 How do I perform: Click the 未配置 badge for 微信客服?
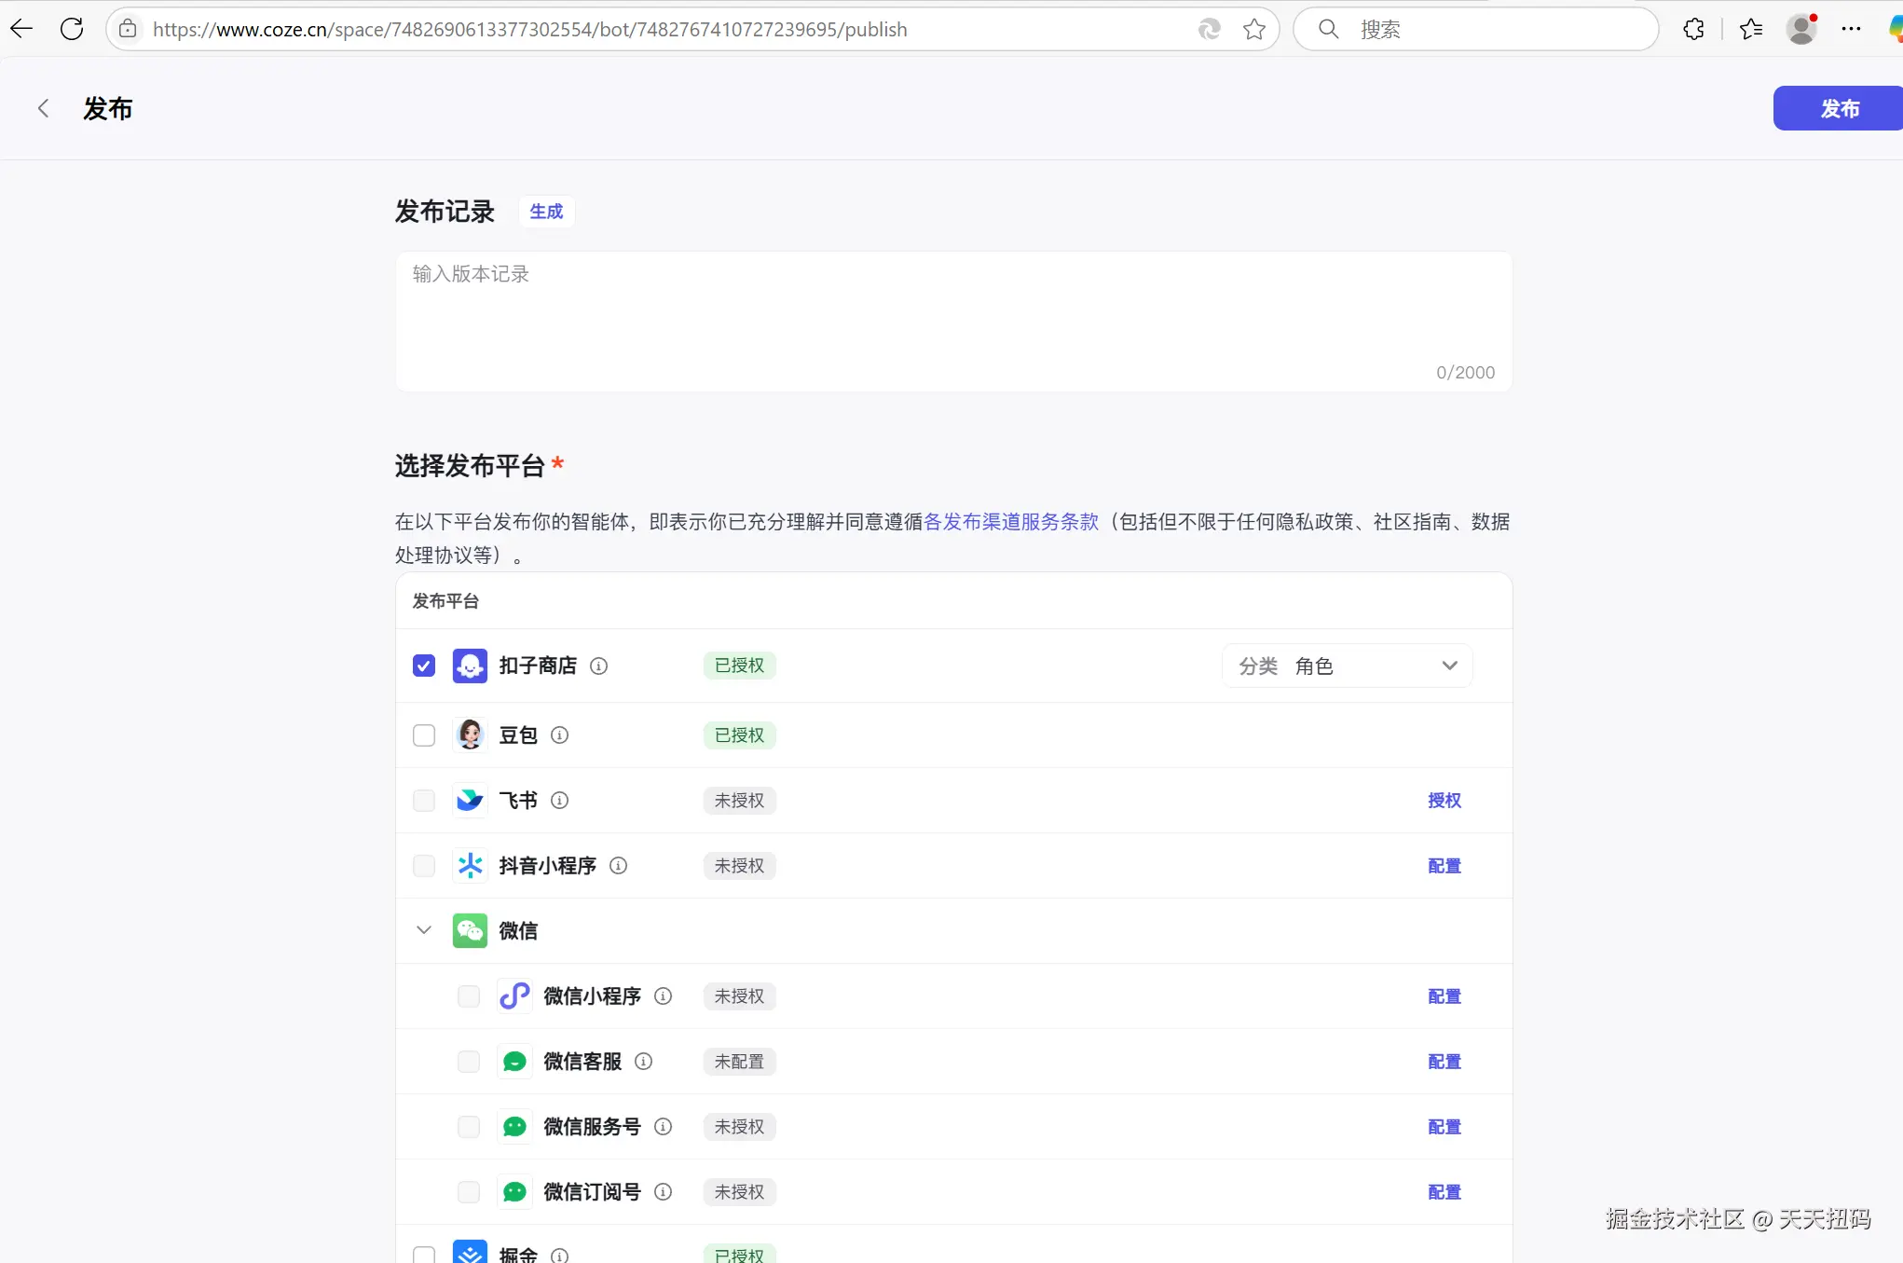[740, 1062]
